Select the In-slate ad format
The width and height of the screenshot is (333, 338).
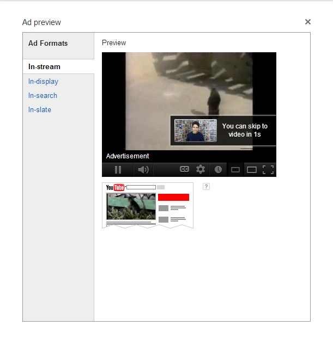(x=40, y=110)
